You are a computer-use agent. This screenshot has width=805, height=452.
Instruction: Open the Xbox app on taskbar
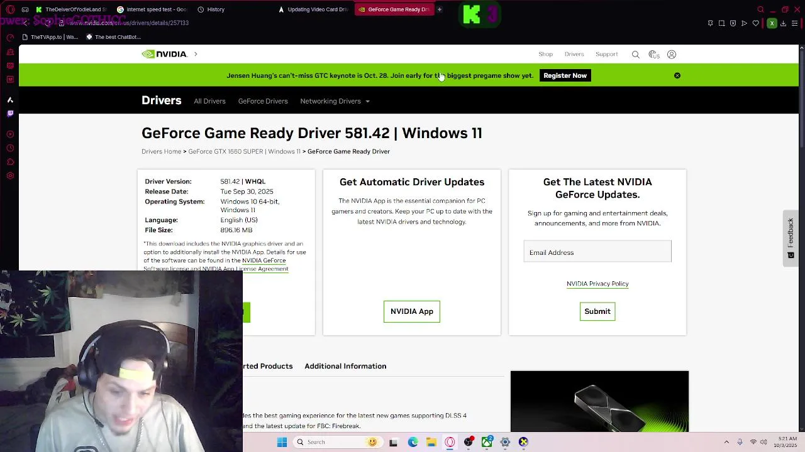coord(487,442)
